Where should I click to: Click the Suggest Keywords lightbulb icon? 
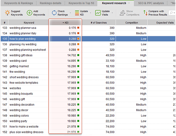point(7,13)
